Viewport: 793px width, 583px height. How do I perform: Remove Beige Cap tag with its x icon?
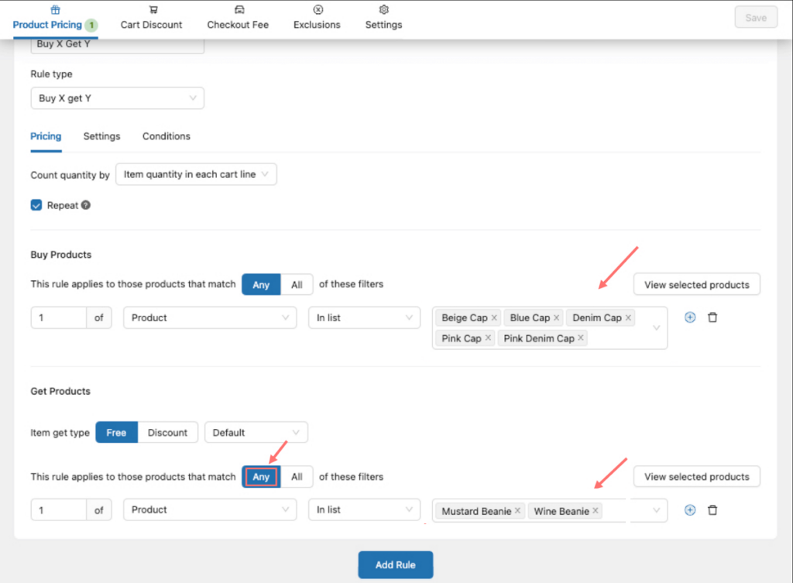click(x=494, y=318)
